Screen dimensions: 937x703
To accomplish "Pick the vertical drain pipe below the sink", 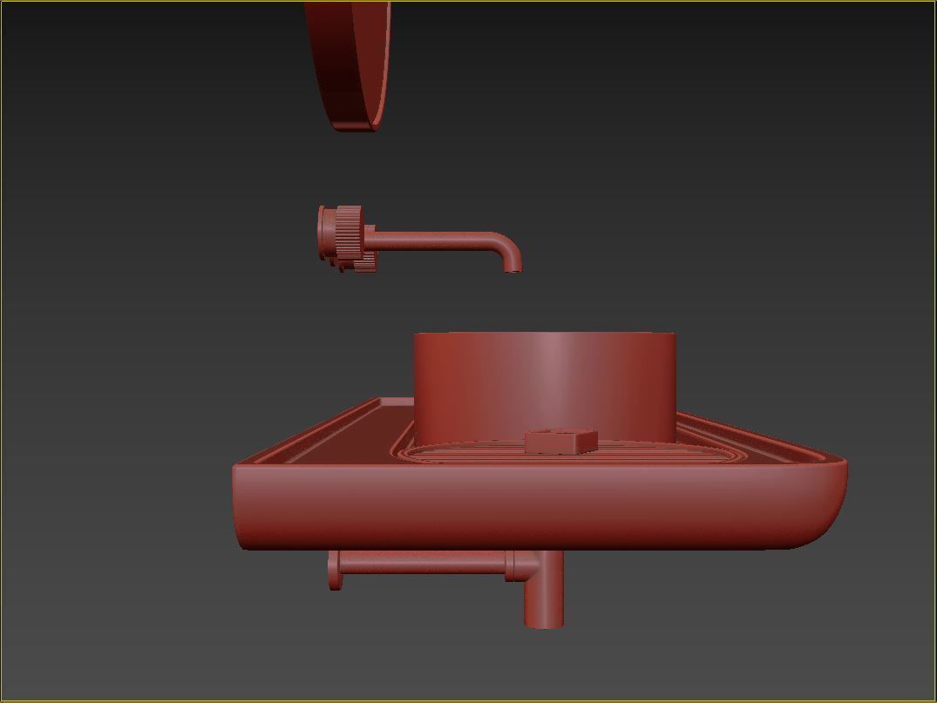I will [x=544, y=590].
